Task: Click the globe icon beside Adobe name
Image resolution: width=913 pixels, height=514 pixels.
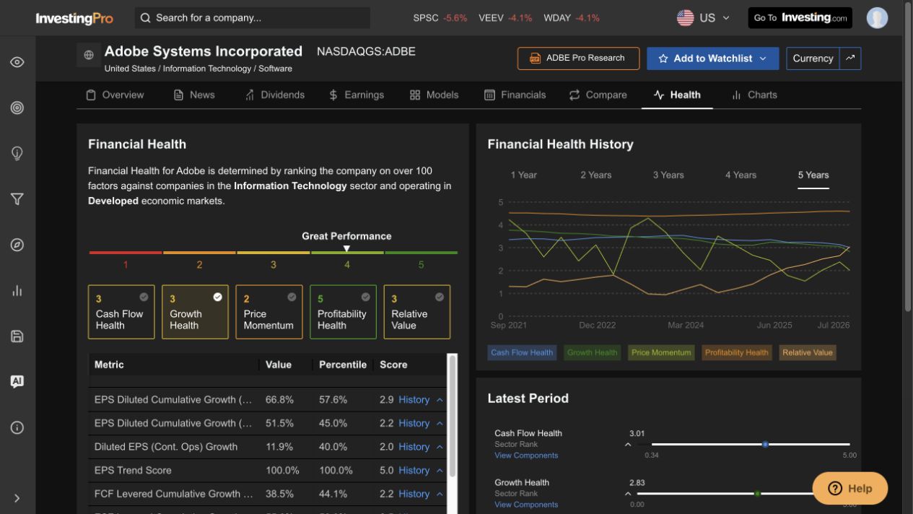Action: (89, 55)
